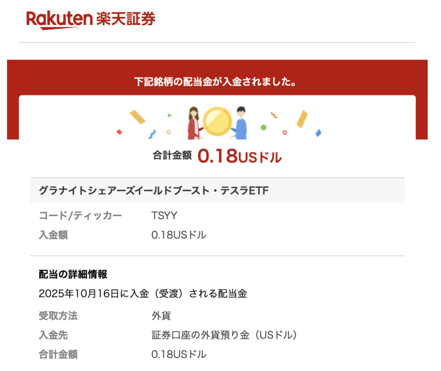
Task: Click the woman figure in the illustration
Action: click(x=195, y=123)
